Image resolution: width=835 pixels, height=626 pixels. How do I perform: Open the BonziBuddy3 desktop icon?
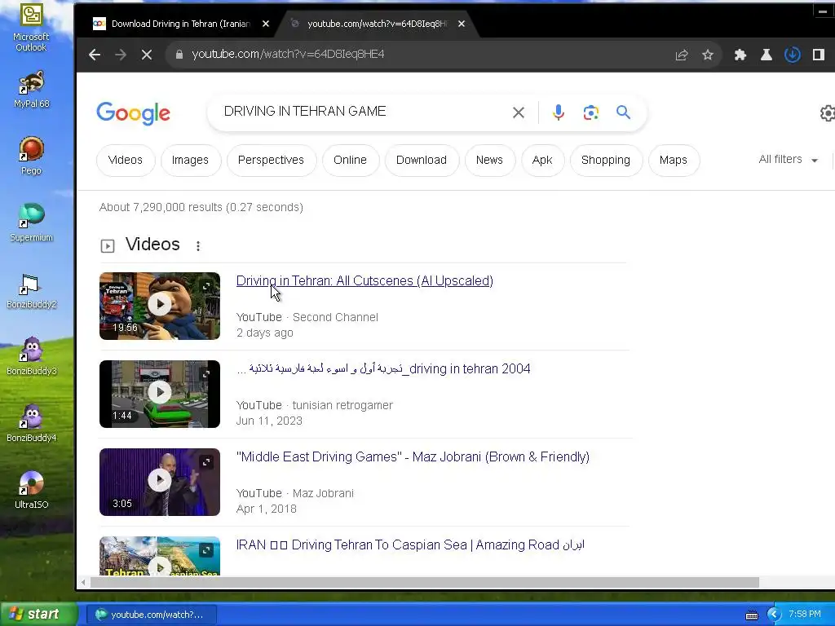click(31, 357)
